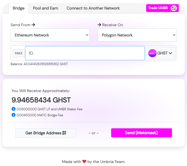Select the Connect to Another Network tab
This screenshot has width=187, height=166.
coord(93,8)
